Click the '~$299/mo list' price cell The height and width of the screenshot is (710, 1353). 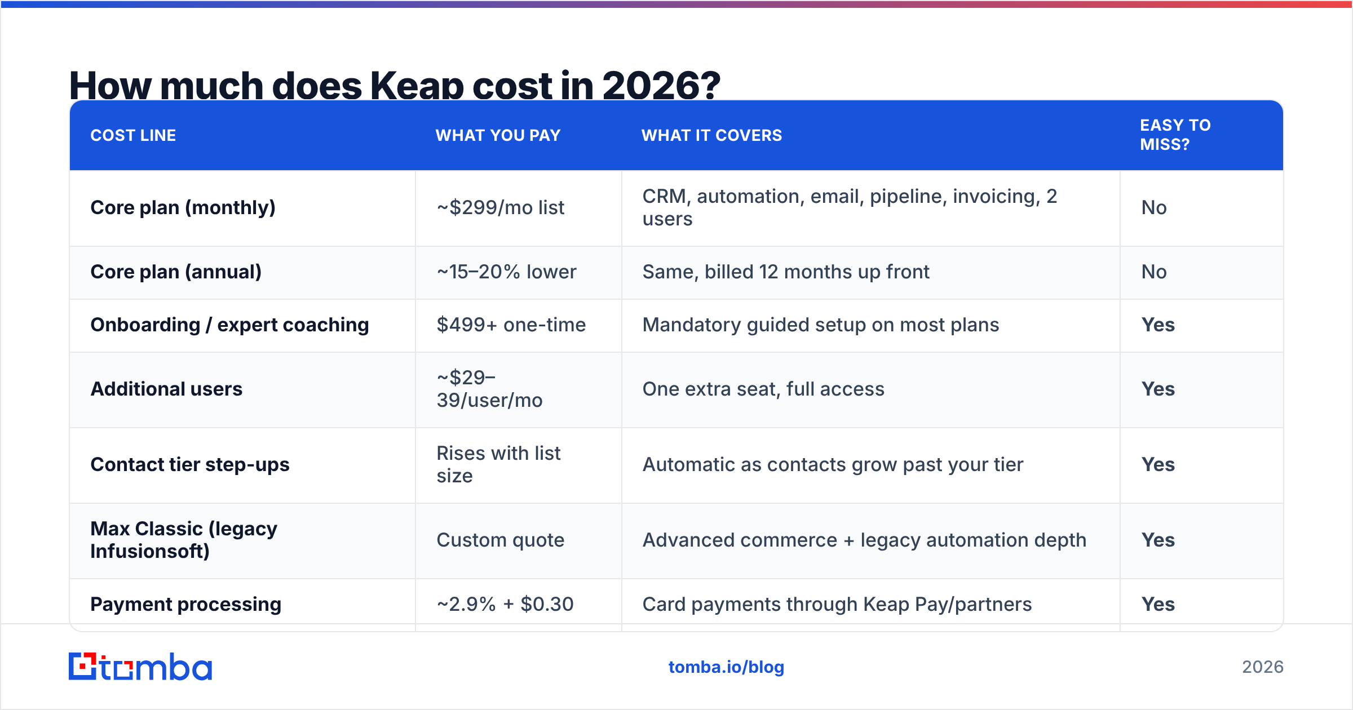click(x=500, y=207)
